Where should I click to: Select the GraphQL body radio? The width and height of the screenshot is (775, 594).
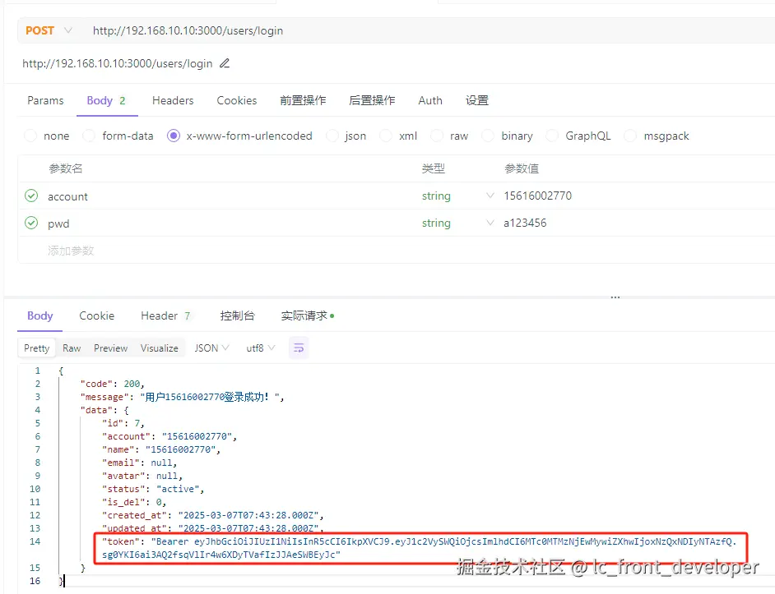click(x=552, y=136)
